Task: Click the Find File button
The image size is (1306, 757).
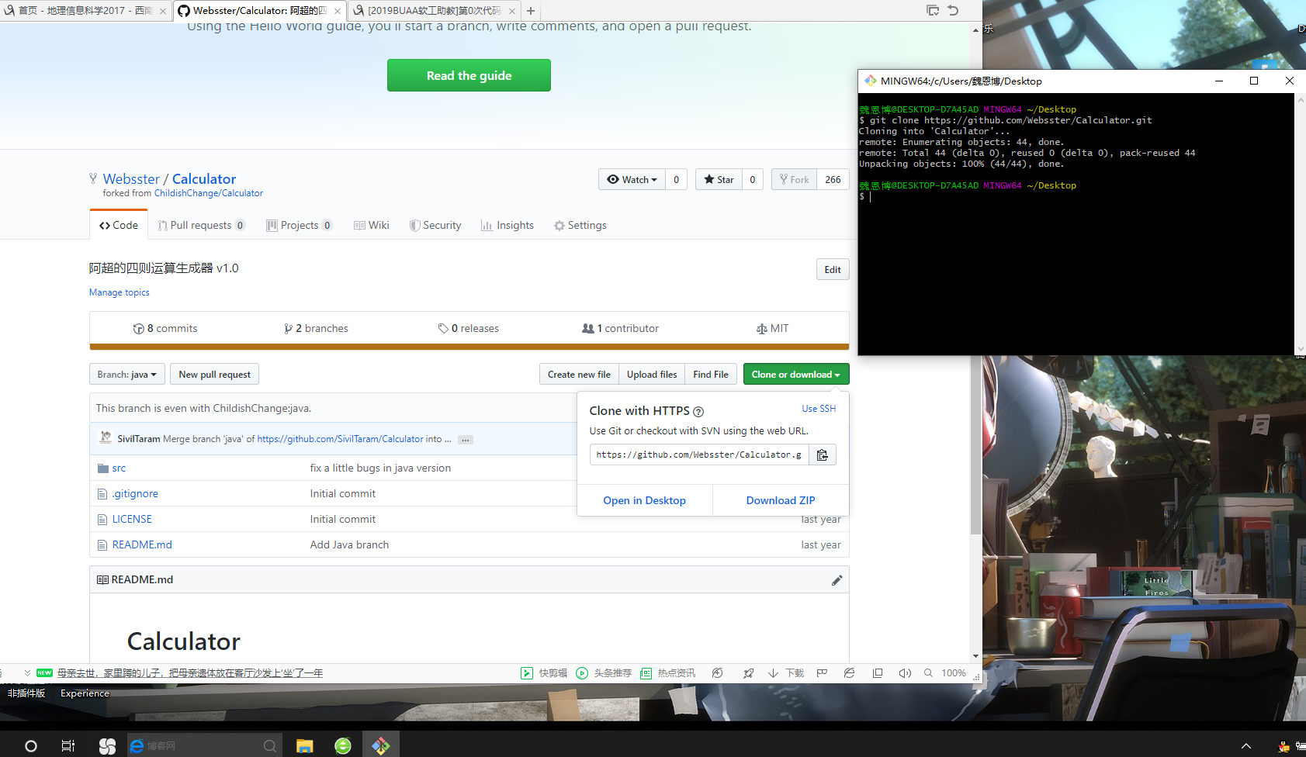Action: (711, 374)
